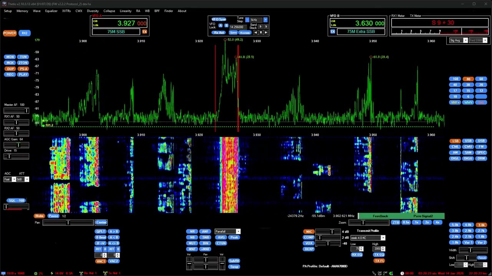Screen dimensions: 492x276
Task: Click the Center pan button
Action: click(x=101, y=222)
